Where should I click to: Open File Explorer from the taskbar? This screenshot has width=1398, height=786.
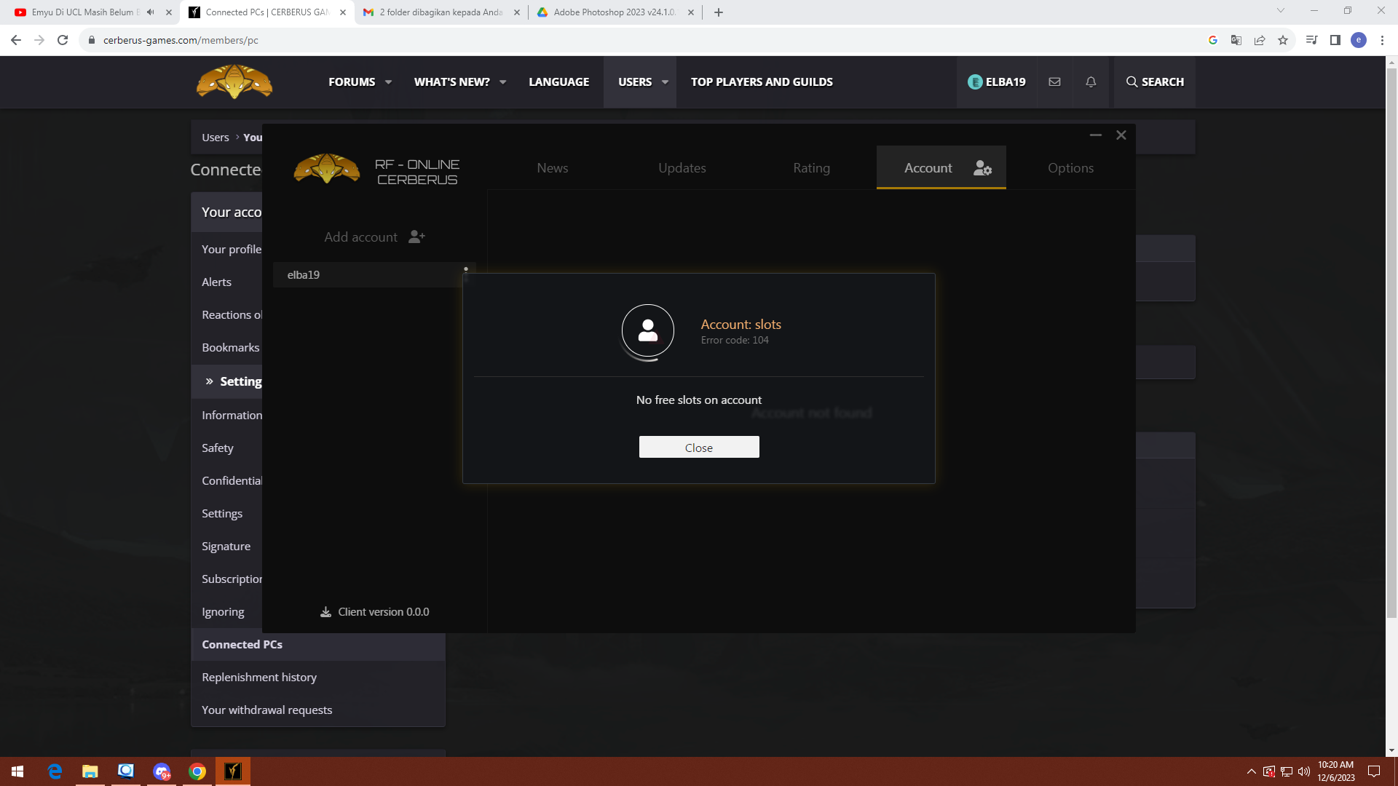(x=90, y=771)
